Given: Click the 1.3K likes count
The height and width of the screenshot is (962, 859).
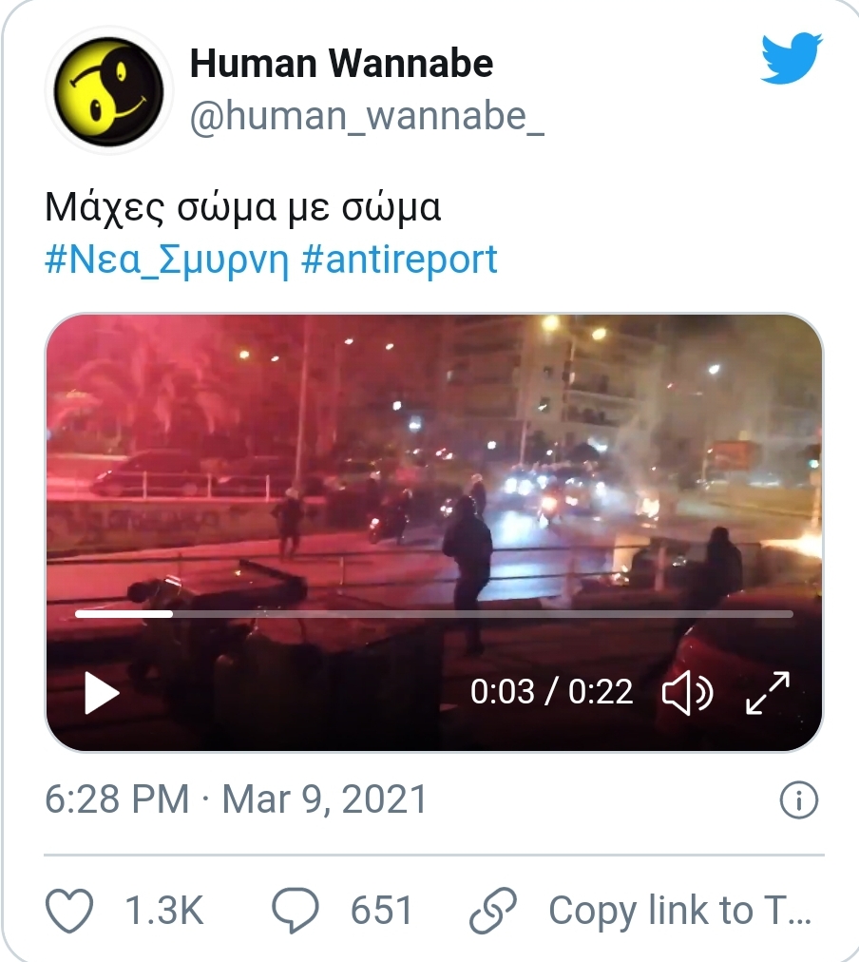Looking at the screenshot, I should pos(163,911).
